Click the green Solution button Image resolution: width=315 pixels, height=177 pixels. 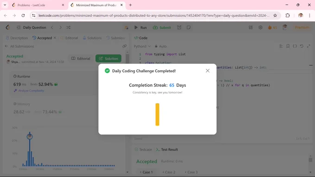pyautogui.click(x=108, y=58)
